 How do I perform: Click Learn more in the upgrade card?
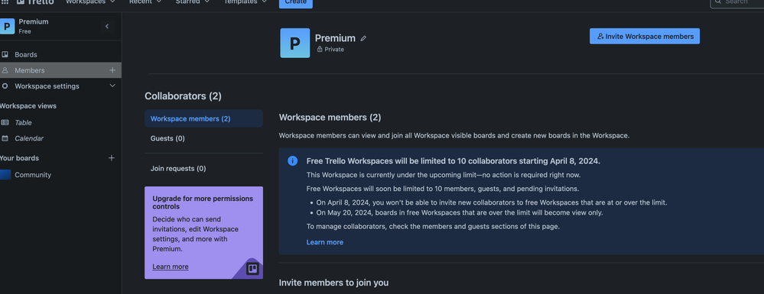point(171,267)
